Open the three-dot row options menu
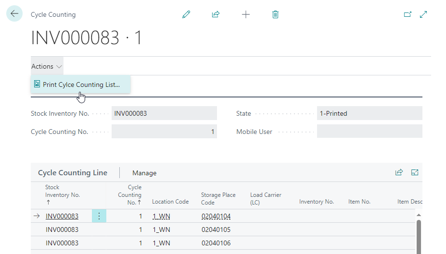The width and height of the screenshot is (446, 254). (x=99, y=216)
